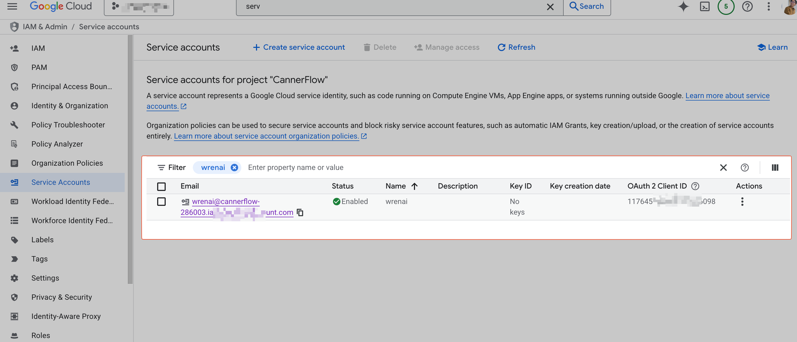The height and width of the screenshot is (342, 797).
Task: Click Create service account
Action: click(299, 47)
